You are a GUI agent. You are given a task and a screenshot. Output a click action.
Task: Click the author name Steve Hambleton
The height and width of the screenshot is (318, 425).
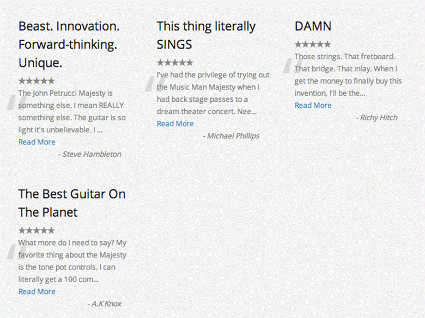pos(90,154)
